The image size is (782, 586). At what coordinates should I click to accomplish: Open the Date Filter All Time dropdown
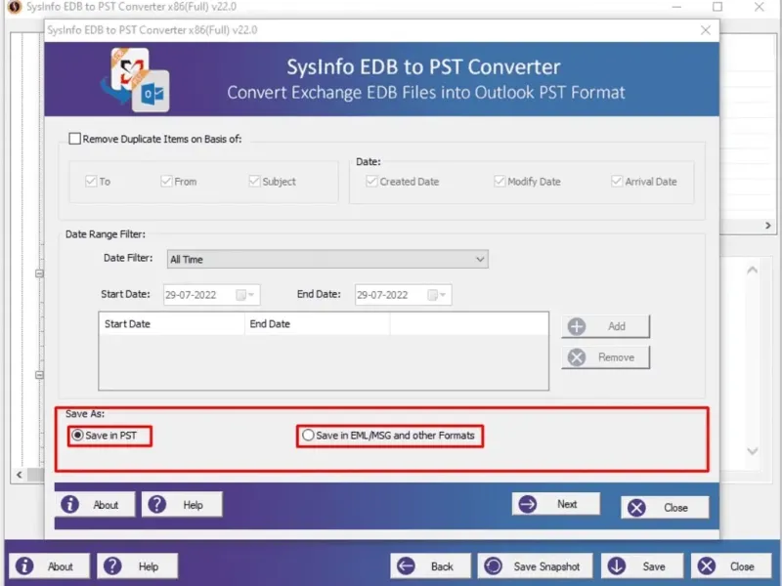(327, 259)
